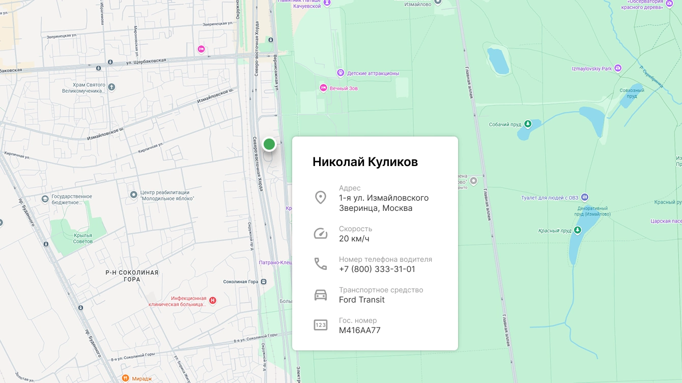The width and height of the screenshot is (682, 383).
Task: Open Туалет для людей с ОВЗ marker
Action: [x=585, y=197]
